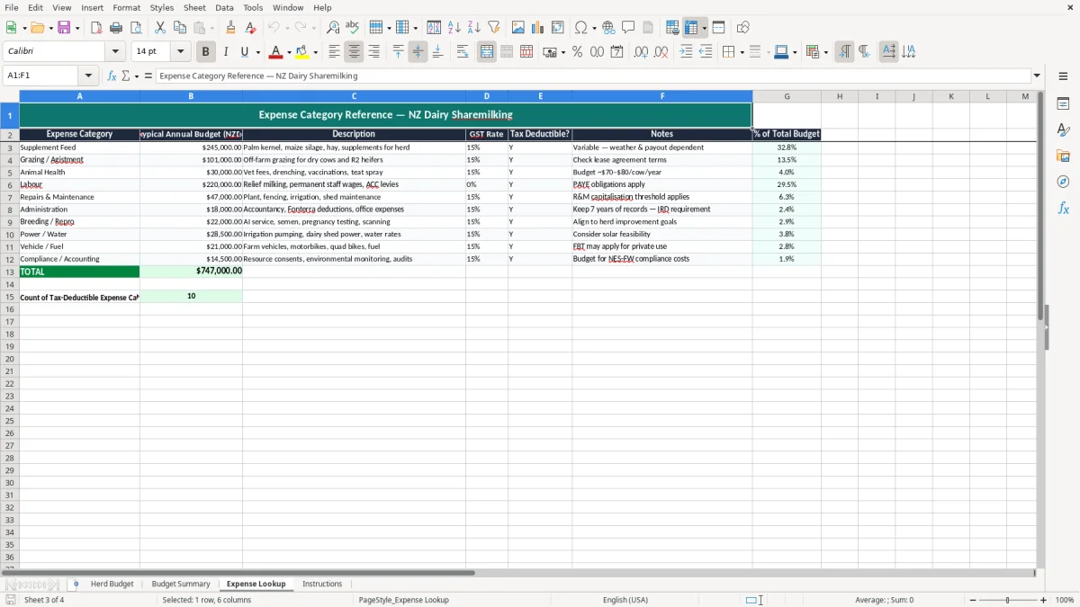Open the Format menu
The width and height of the screenshot is (1080, 607).
tap(126, 7)
